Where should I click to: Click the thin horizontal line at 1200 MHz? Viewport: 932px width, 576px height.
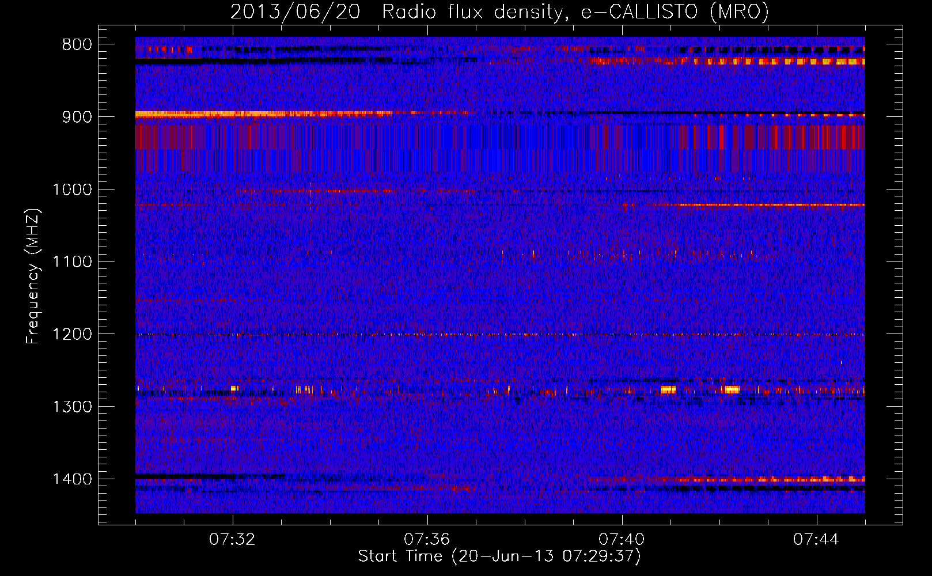500,335
